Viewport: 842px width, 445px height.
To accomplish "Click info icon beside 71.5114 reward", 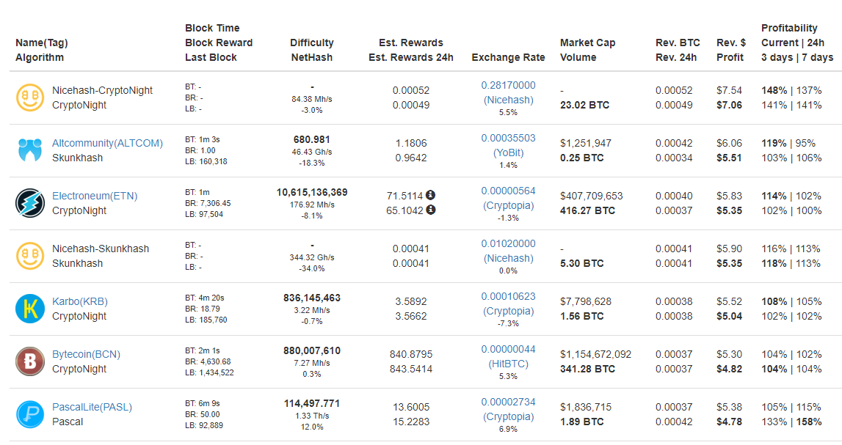I will click(x=431, y=195).
